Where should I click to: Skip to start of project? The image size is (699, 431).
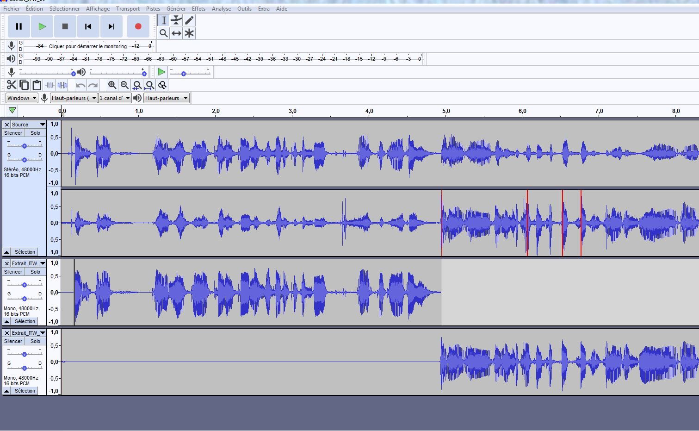[88, 26]
